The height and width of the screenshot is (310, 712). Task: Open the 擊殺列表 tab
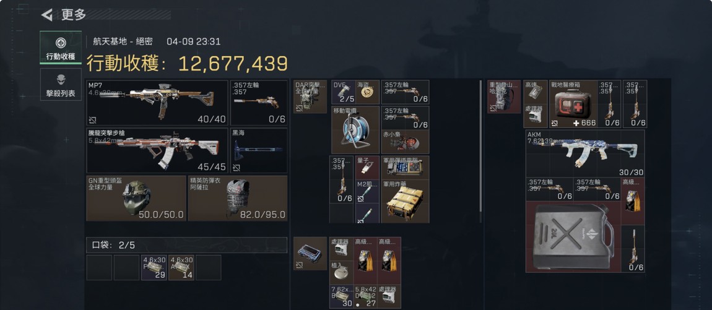(61, 84)
